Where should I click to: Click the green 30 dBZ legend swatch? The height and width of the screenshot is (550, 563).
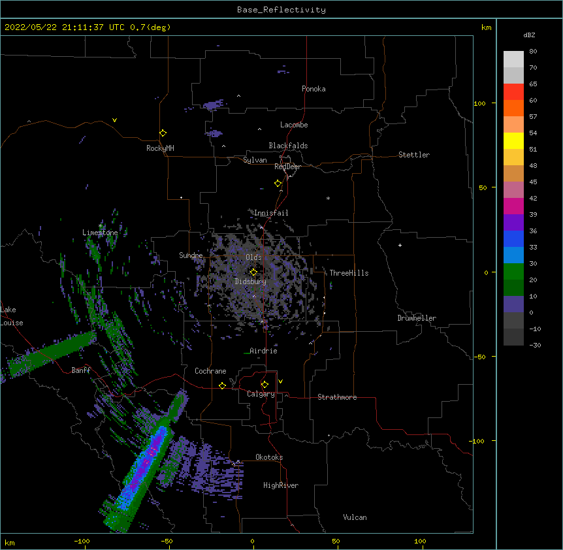point(513,272)
